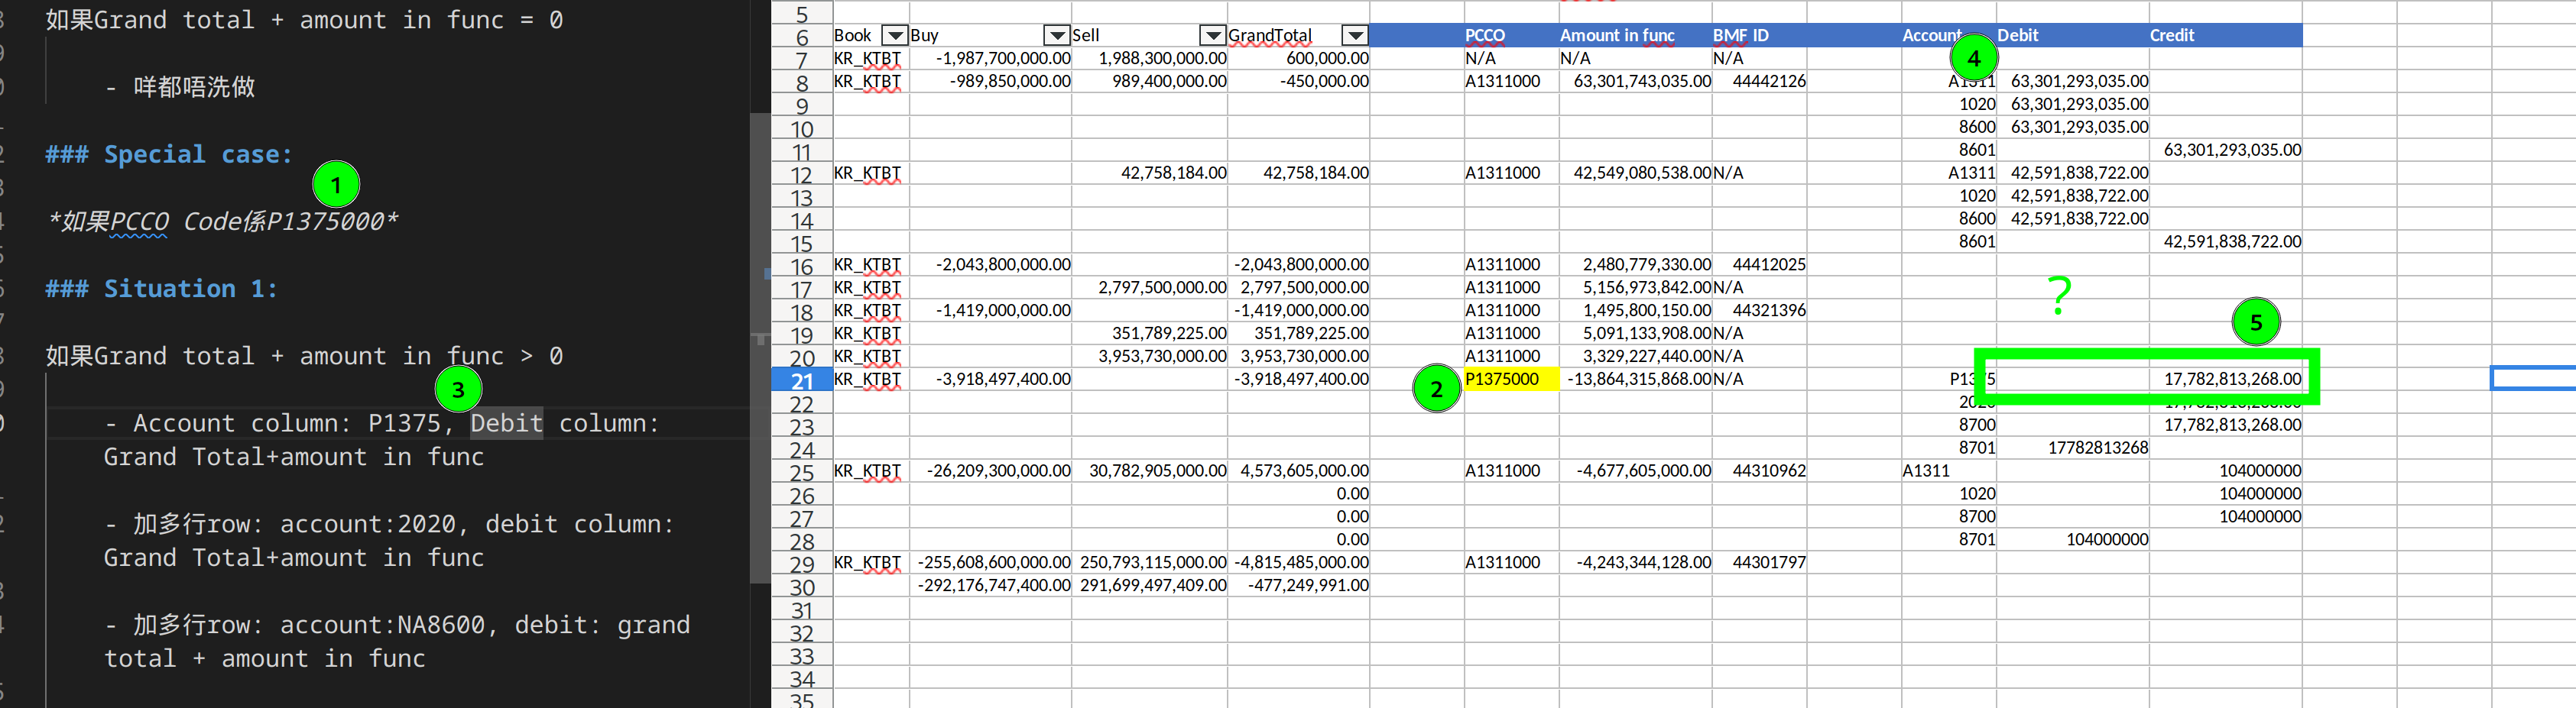Open the GrandTotal column filter dropdown

click(1354, 36)
